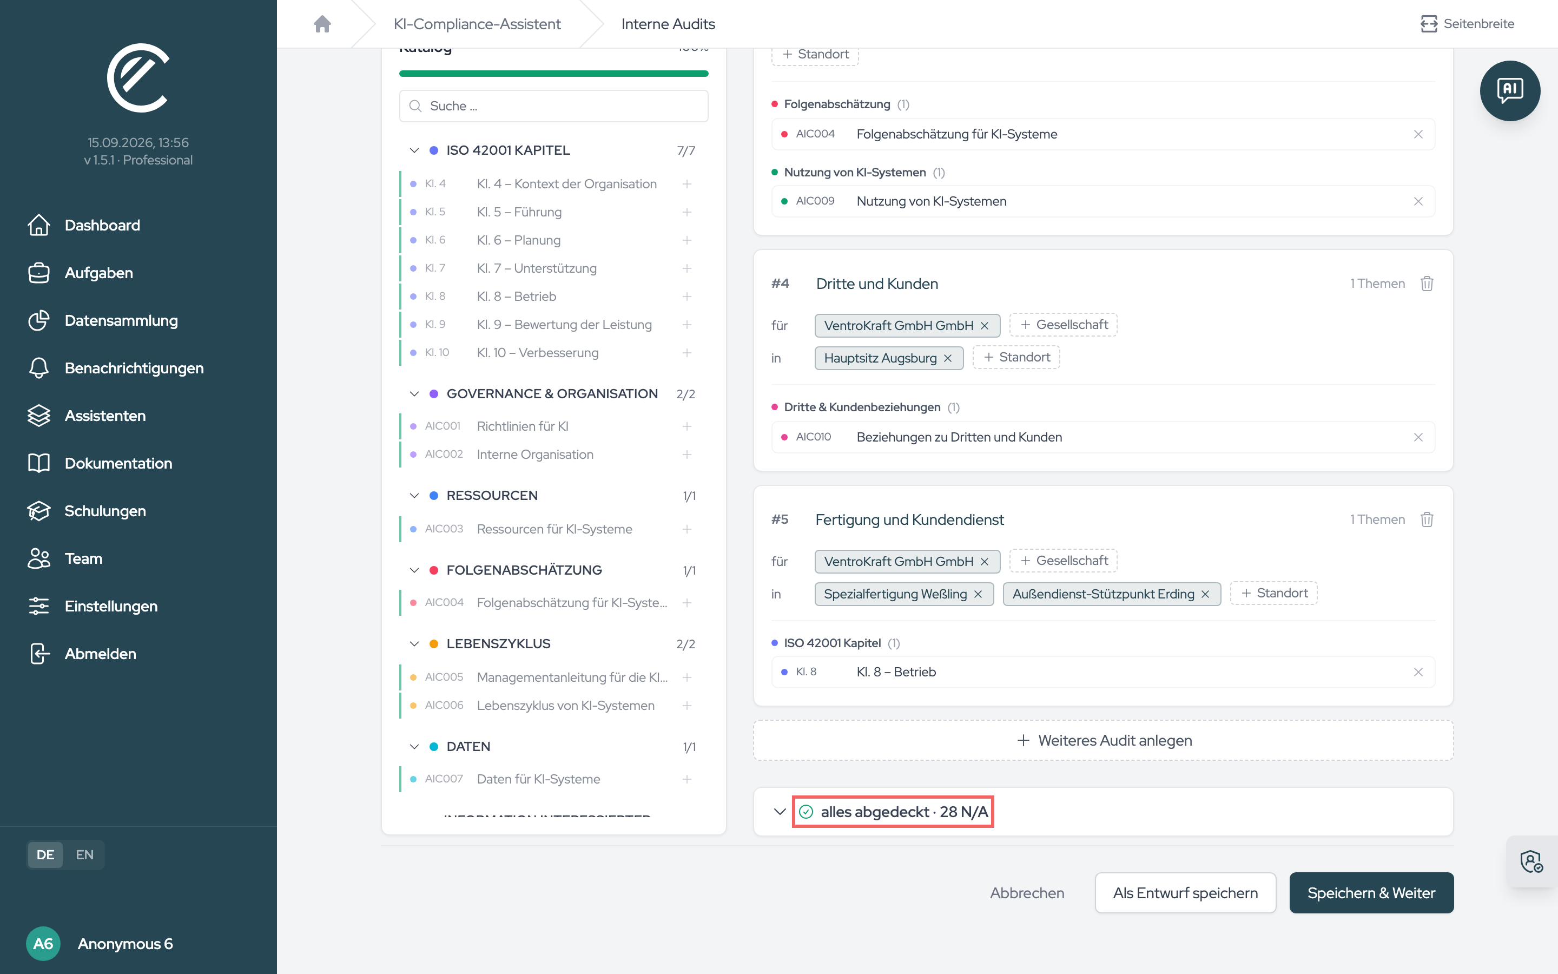Remove AIC004 Folgenabschätzung für KI-Systeme from audit
Screen dimensions: 1558x974
point(1418,134)
